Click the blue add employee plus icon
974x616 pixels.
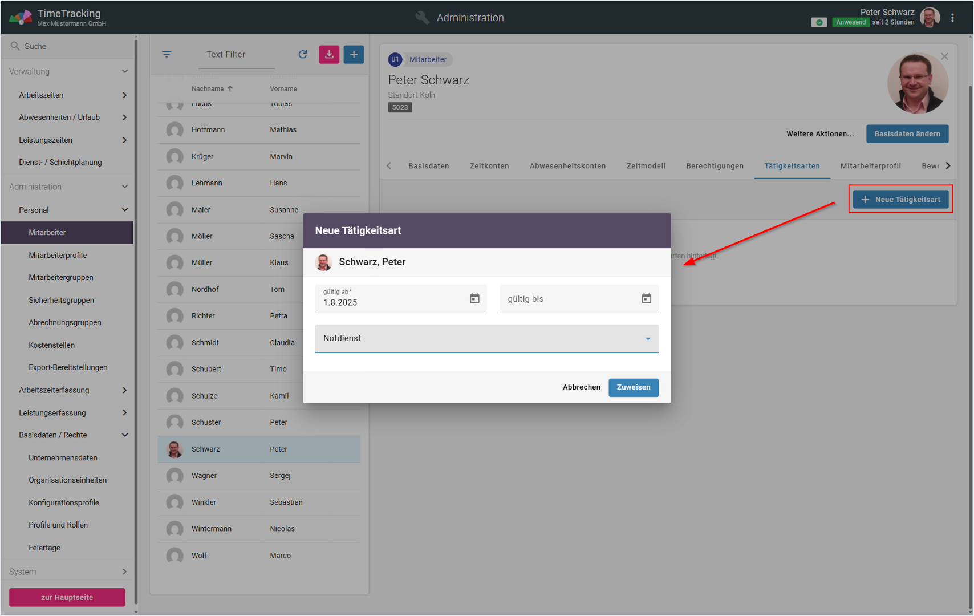(x=354, y=54)
